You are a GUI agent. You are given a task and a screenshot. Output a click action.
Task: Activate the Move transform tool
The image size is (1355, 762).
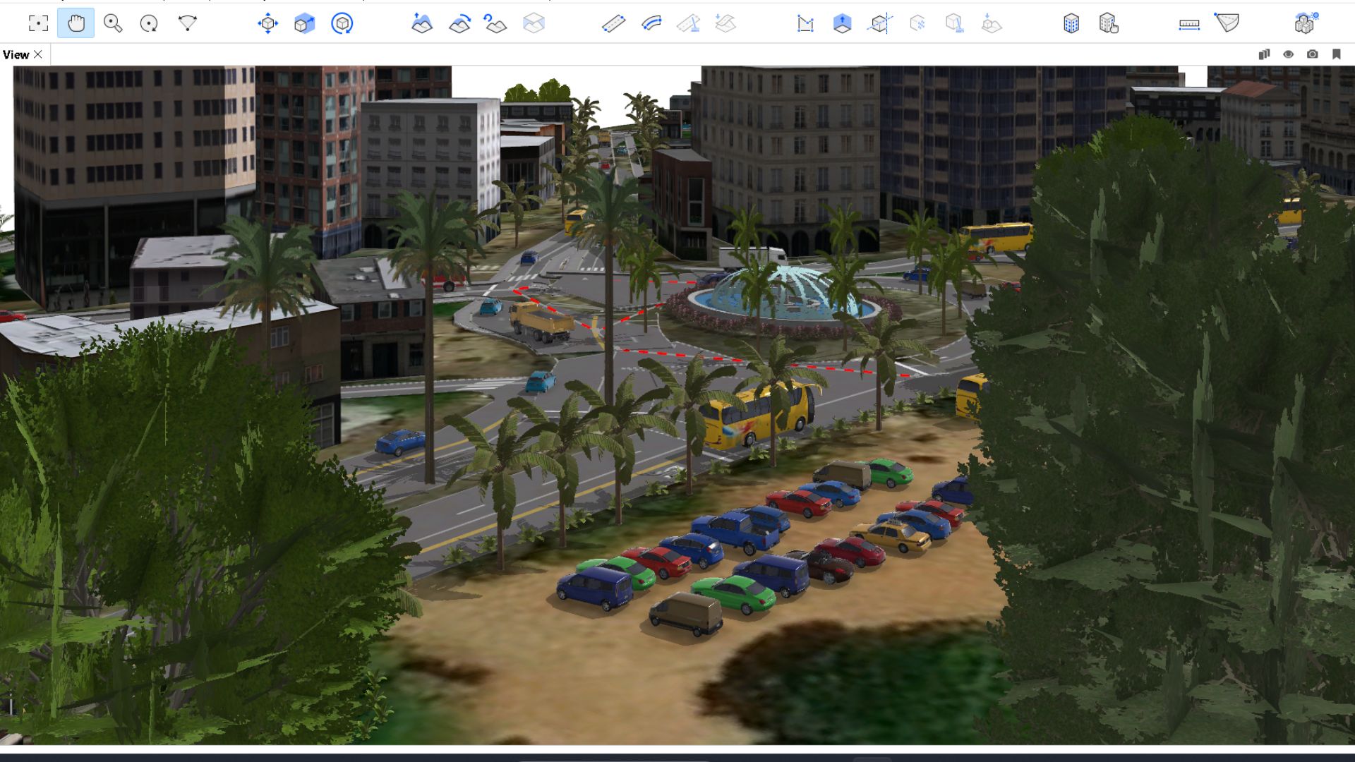267,23
